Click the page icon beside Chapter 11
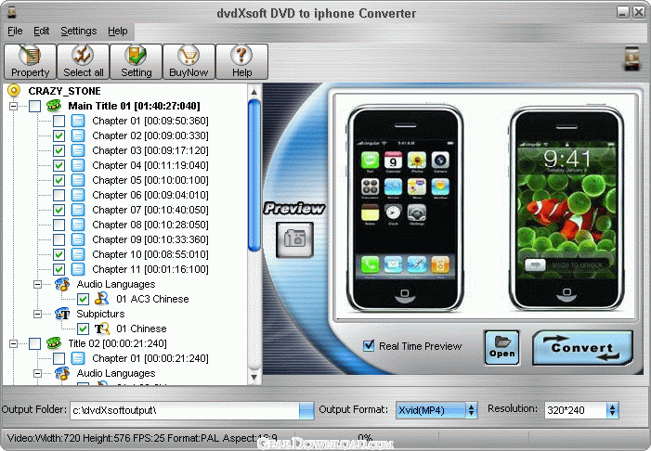 pos(78,269)
